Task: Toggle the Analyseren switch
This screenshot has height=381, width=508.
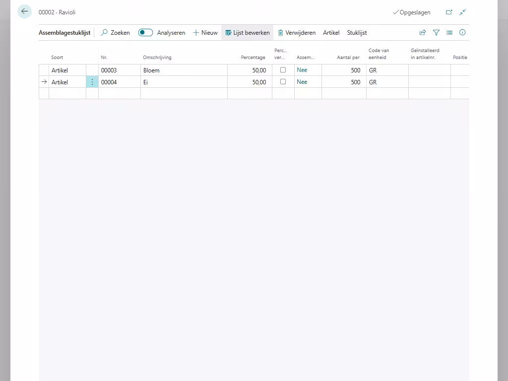Action: (x=145, y=33)
